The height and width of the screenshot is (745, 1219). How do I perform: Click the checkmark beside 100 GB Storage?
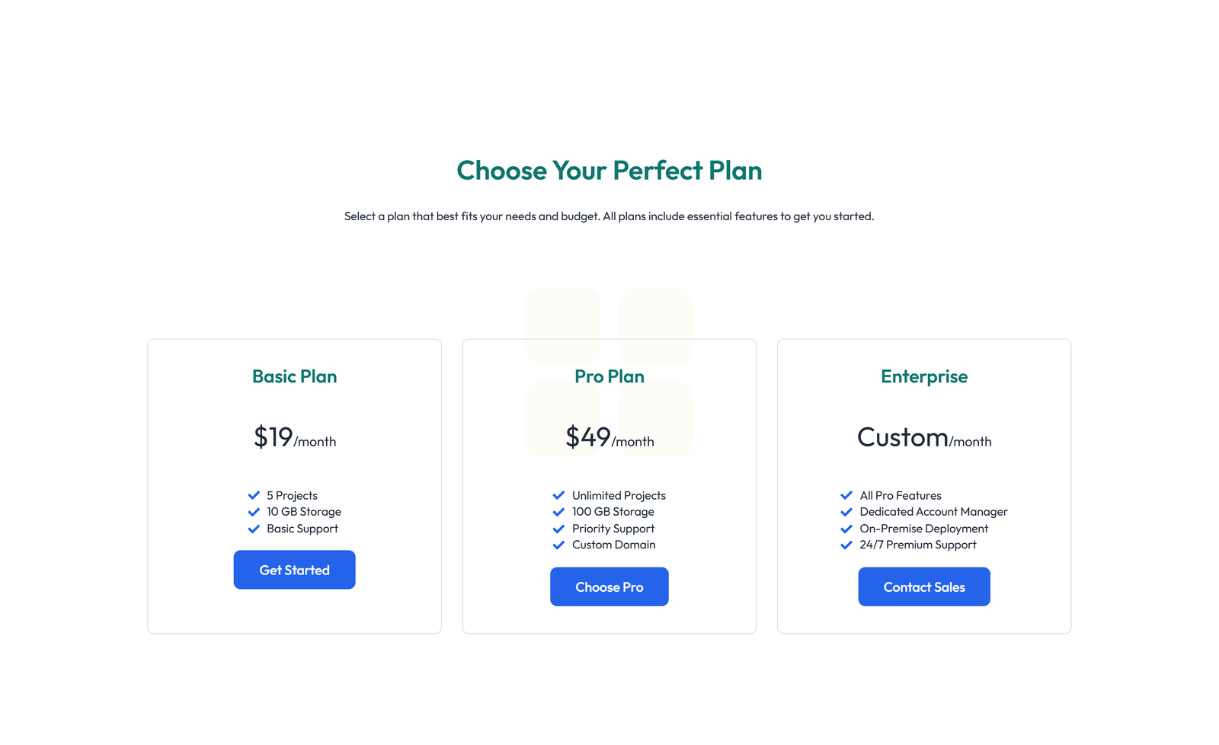click(x=558, y=511)
